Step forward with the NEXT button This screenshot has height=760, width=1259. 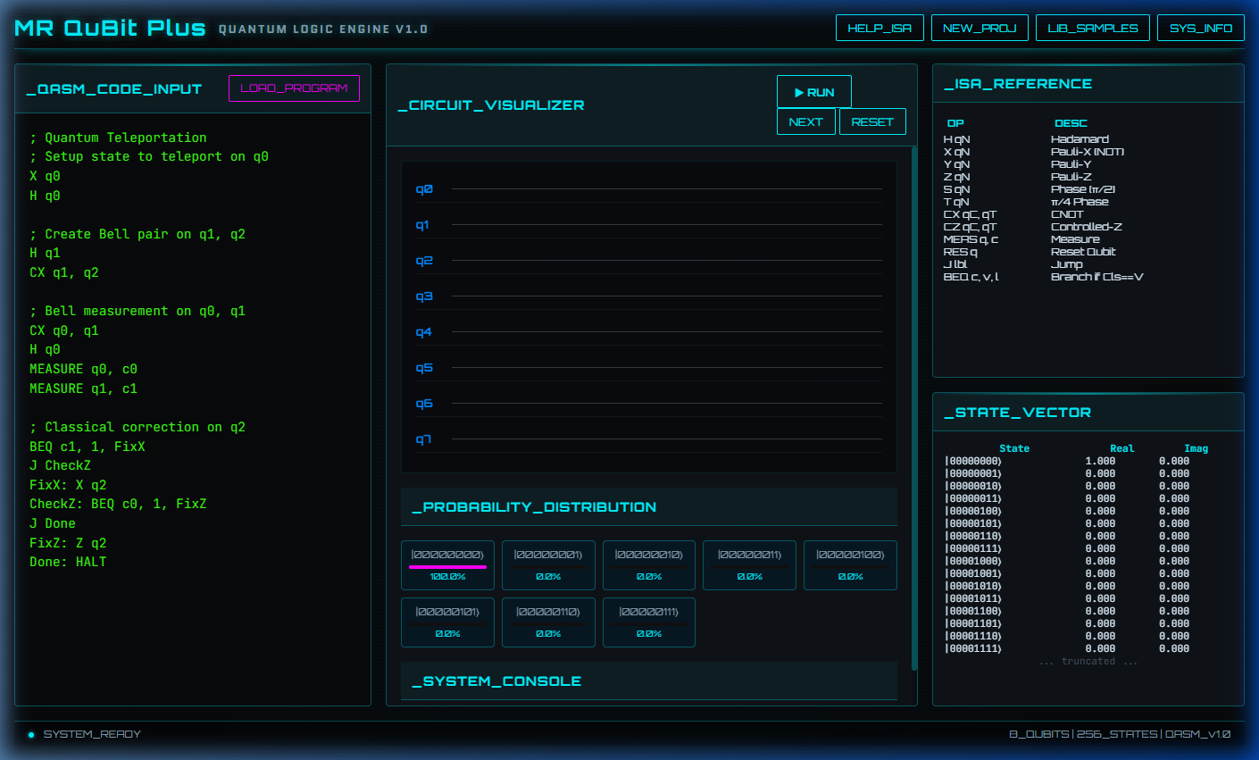coord(806,121)
